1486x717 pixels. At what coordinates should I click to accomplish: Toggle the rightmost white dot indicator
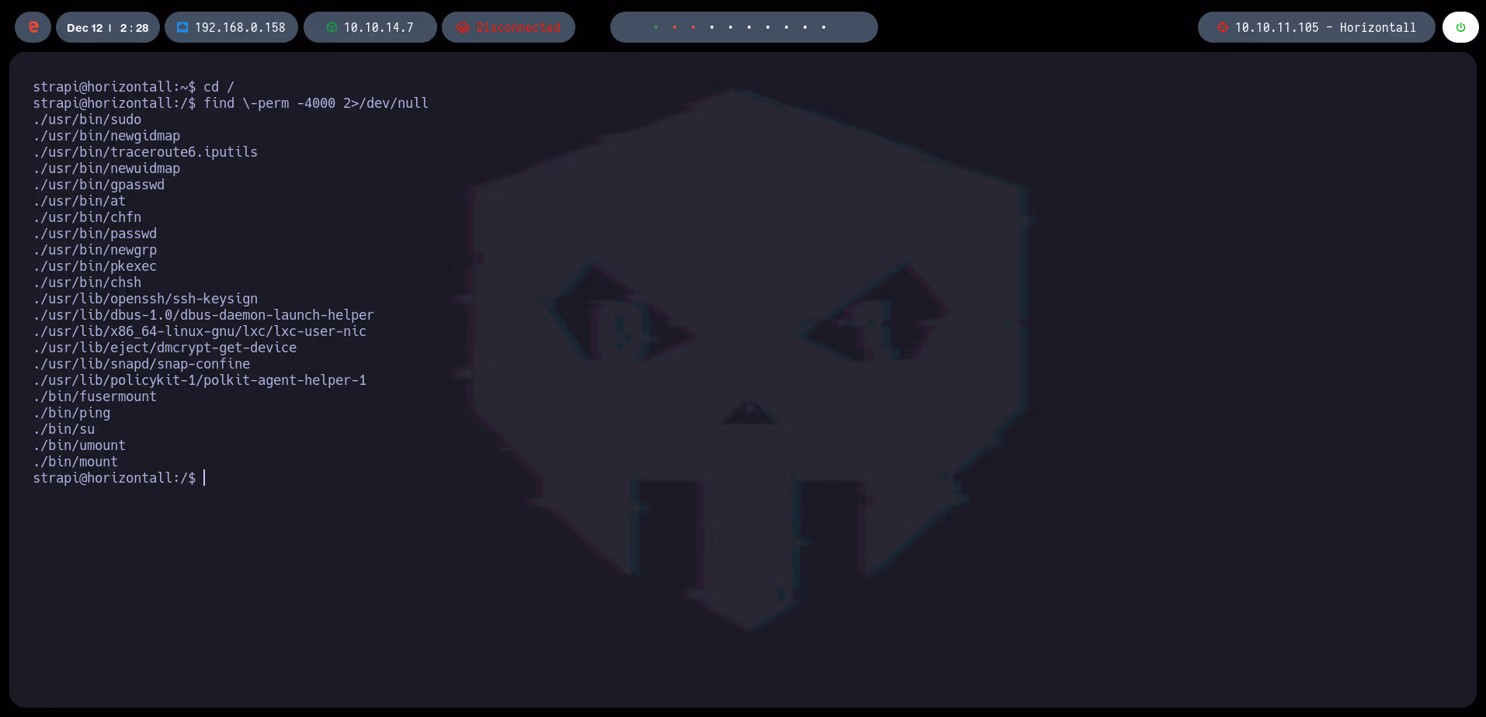click(x=823, y=27)
